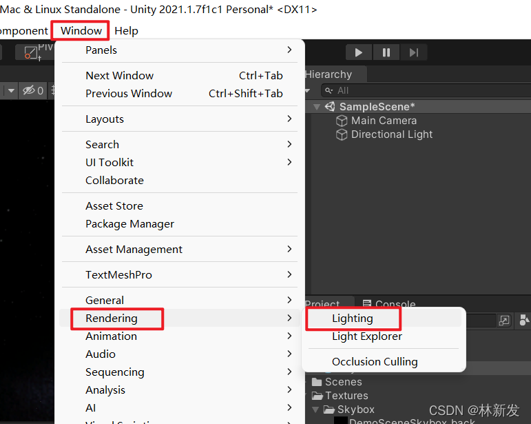This screenshot has height=424, width=531.
Task: Expand TextMeshPro submenu arrow
Action: click(x=289, y=275)
